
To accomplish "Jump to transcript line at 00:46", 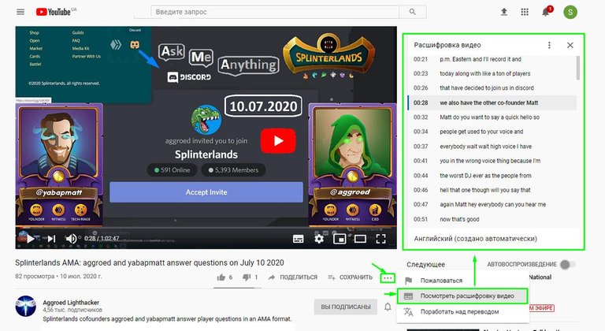I will click(x=492, y=190).
